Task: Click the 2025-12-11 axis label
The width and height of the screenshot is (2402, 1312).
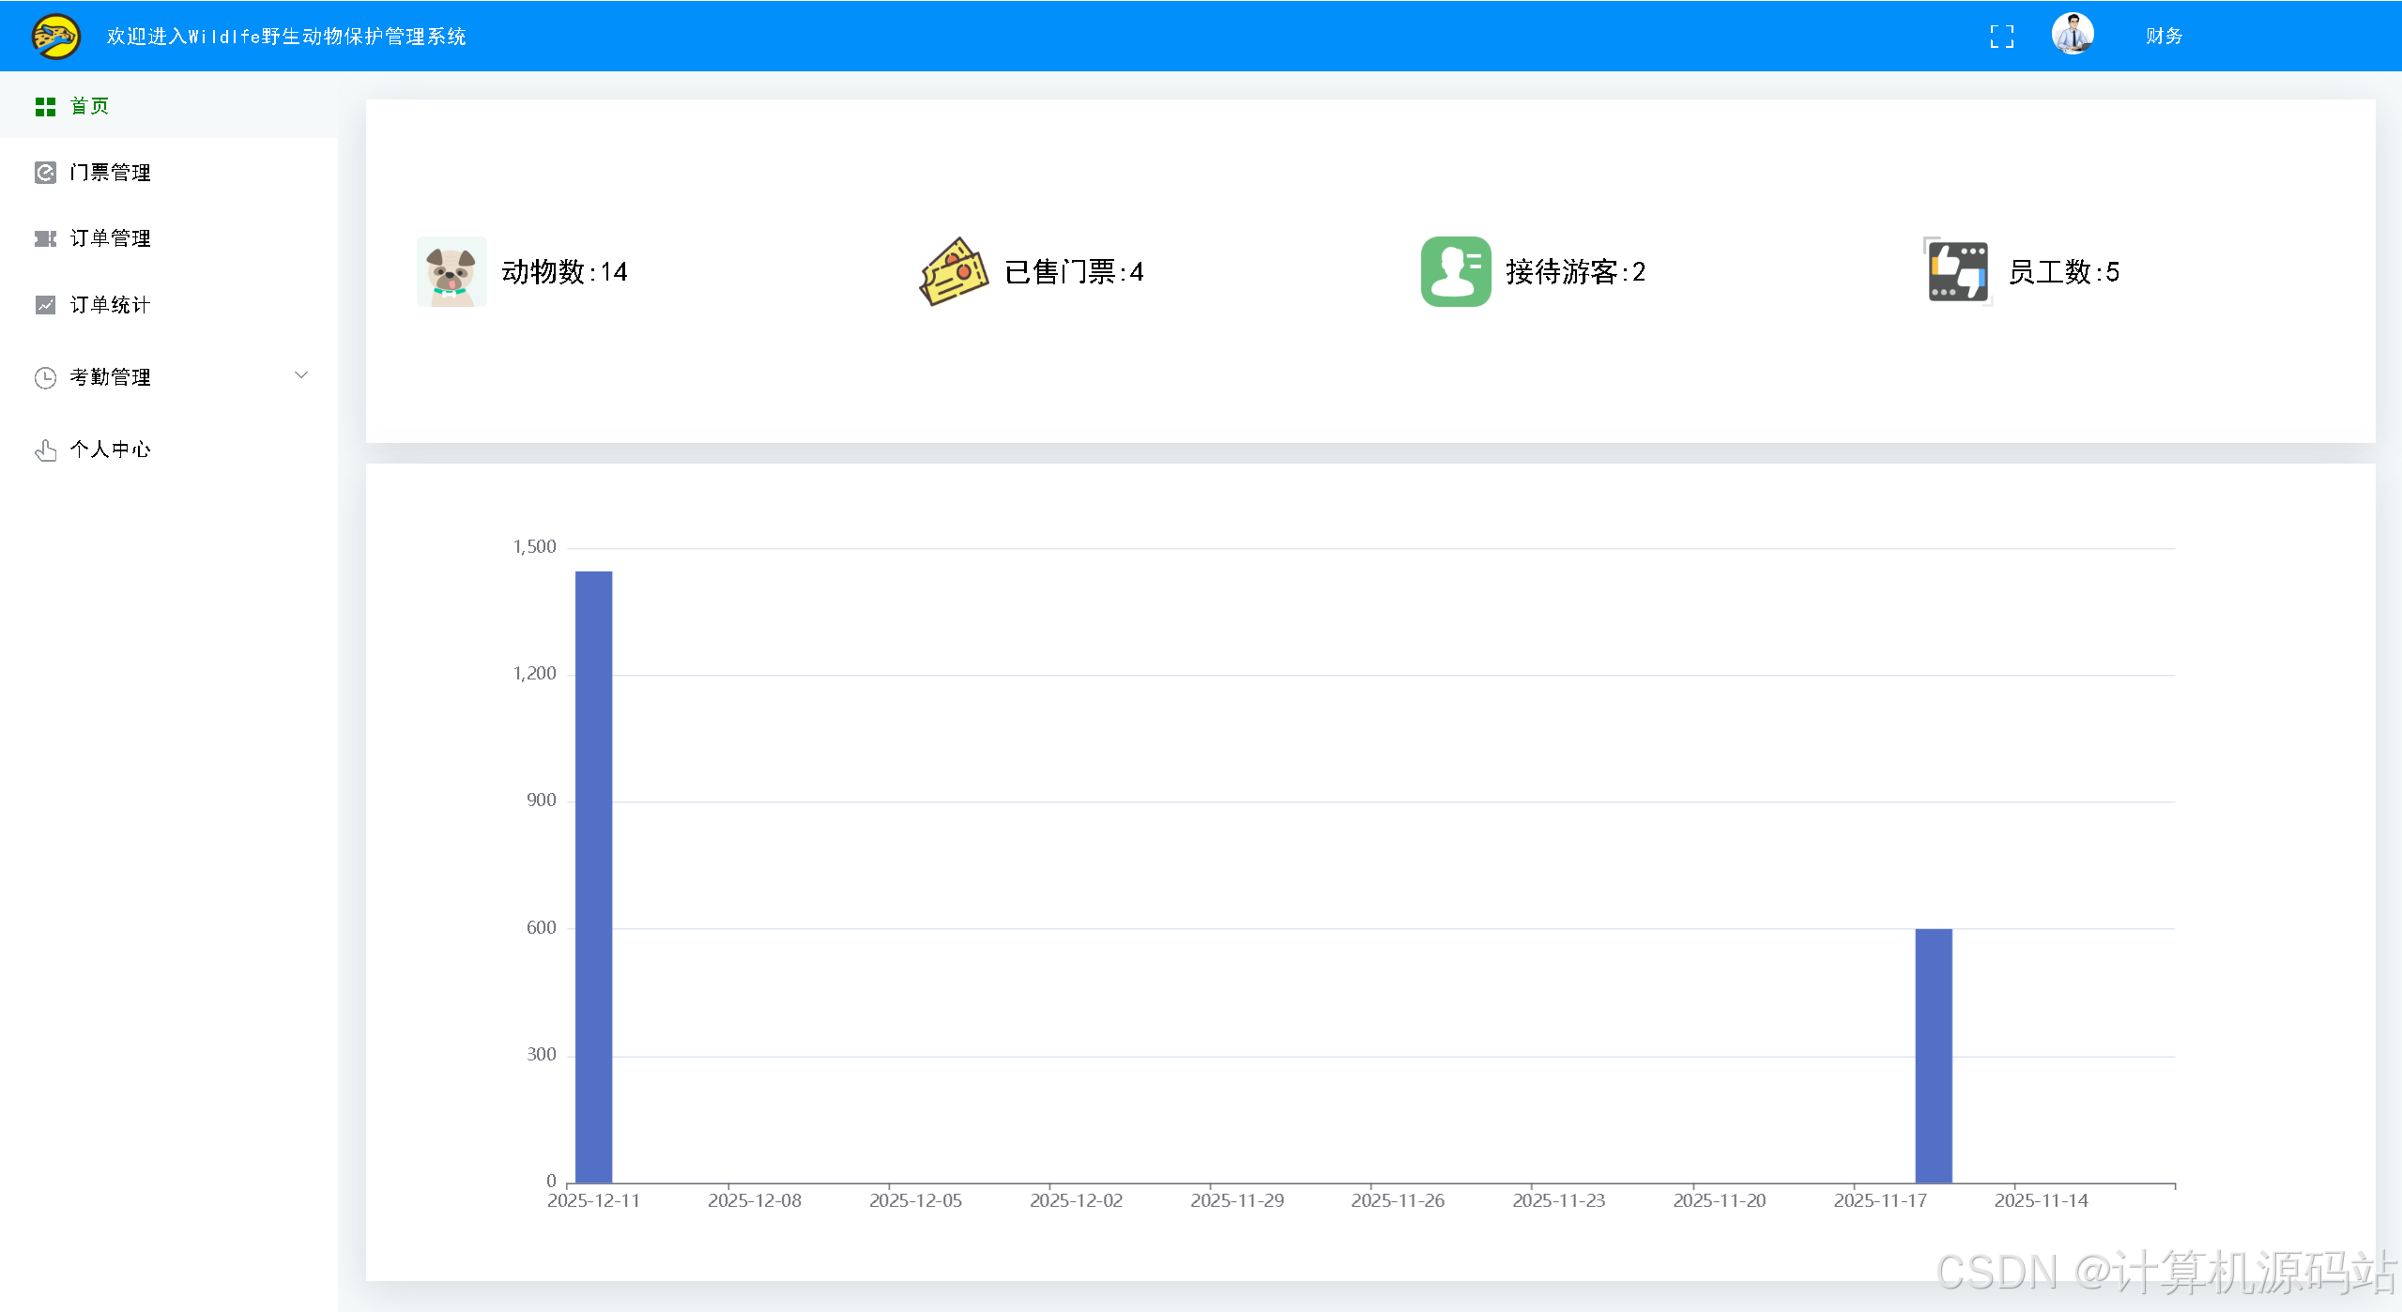Action: (593, 1200)
